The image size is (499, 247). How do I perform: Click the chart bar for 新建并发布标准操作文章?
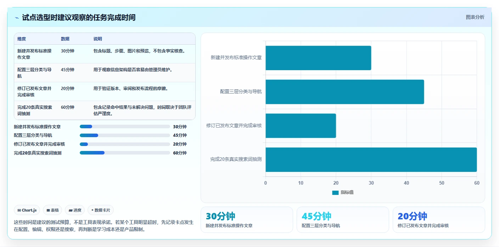(318, 58)
